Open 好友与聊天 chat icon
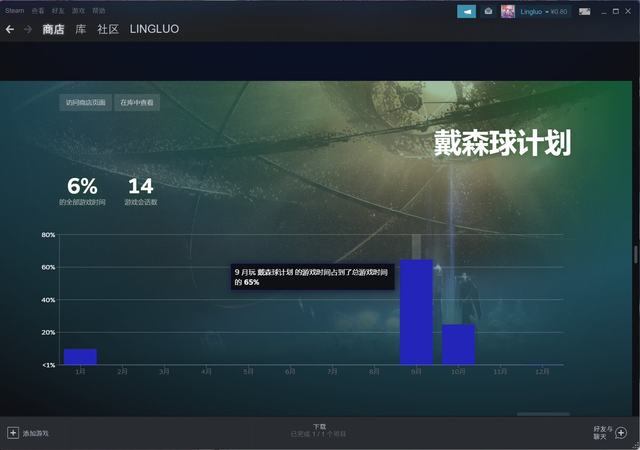 621,433
